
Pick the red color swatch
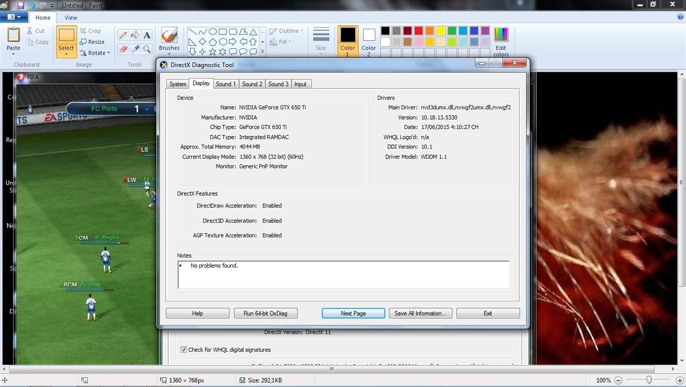(418, 31)
